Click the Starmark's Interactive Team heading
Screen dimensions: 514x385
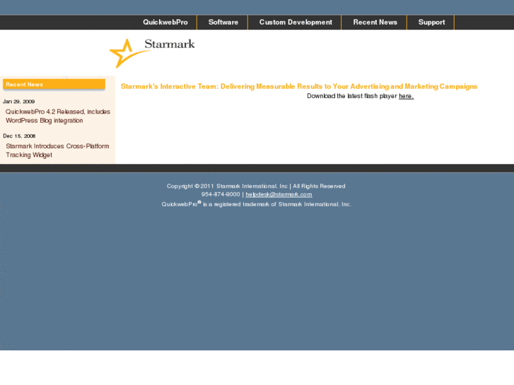click(x=299, y=86)
